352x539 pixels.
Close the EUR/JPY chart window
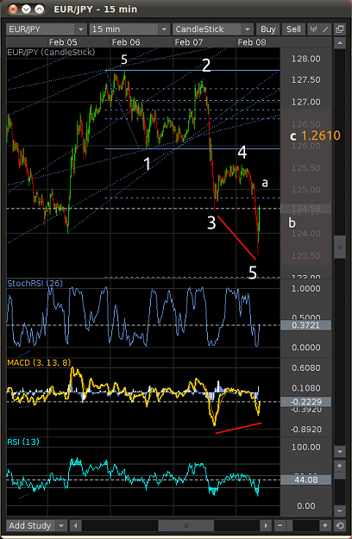[13, 9]
